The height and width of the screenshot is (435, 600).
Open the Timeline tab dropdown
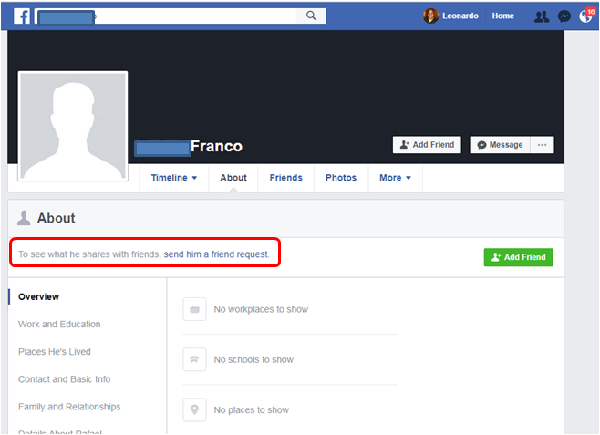point(174,178)
